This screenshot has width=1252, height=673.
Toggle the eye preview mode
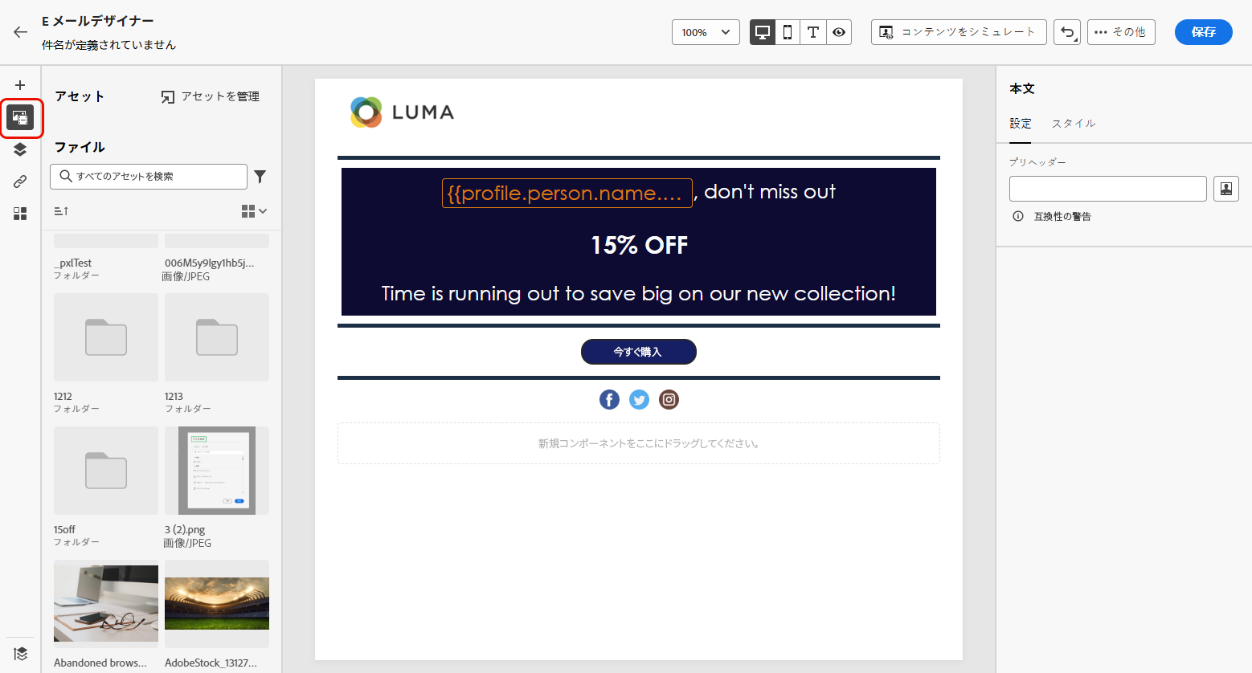839,32
